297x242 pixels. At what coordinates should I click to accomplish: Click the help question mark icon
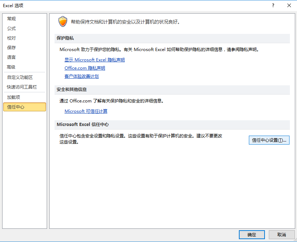click(273, 5)
